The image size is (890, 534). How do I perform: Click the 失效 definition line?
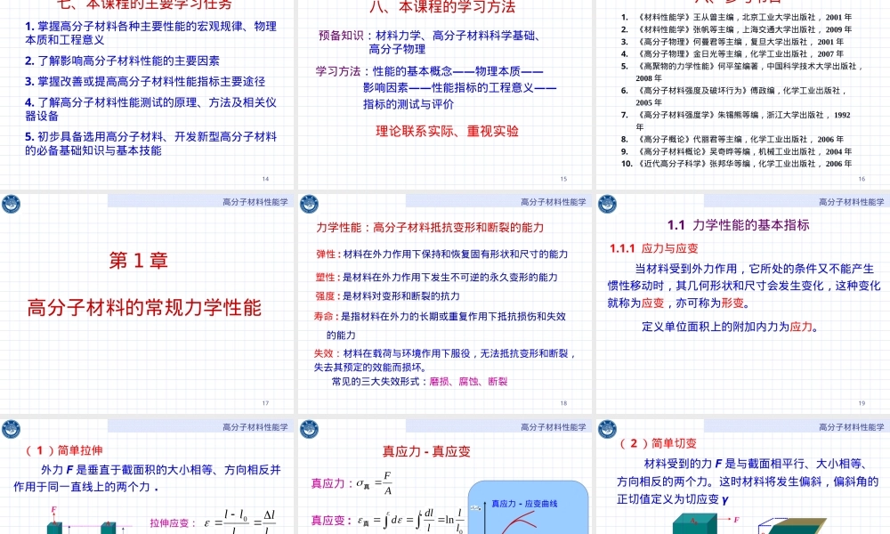tap(446, 360)
